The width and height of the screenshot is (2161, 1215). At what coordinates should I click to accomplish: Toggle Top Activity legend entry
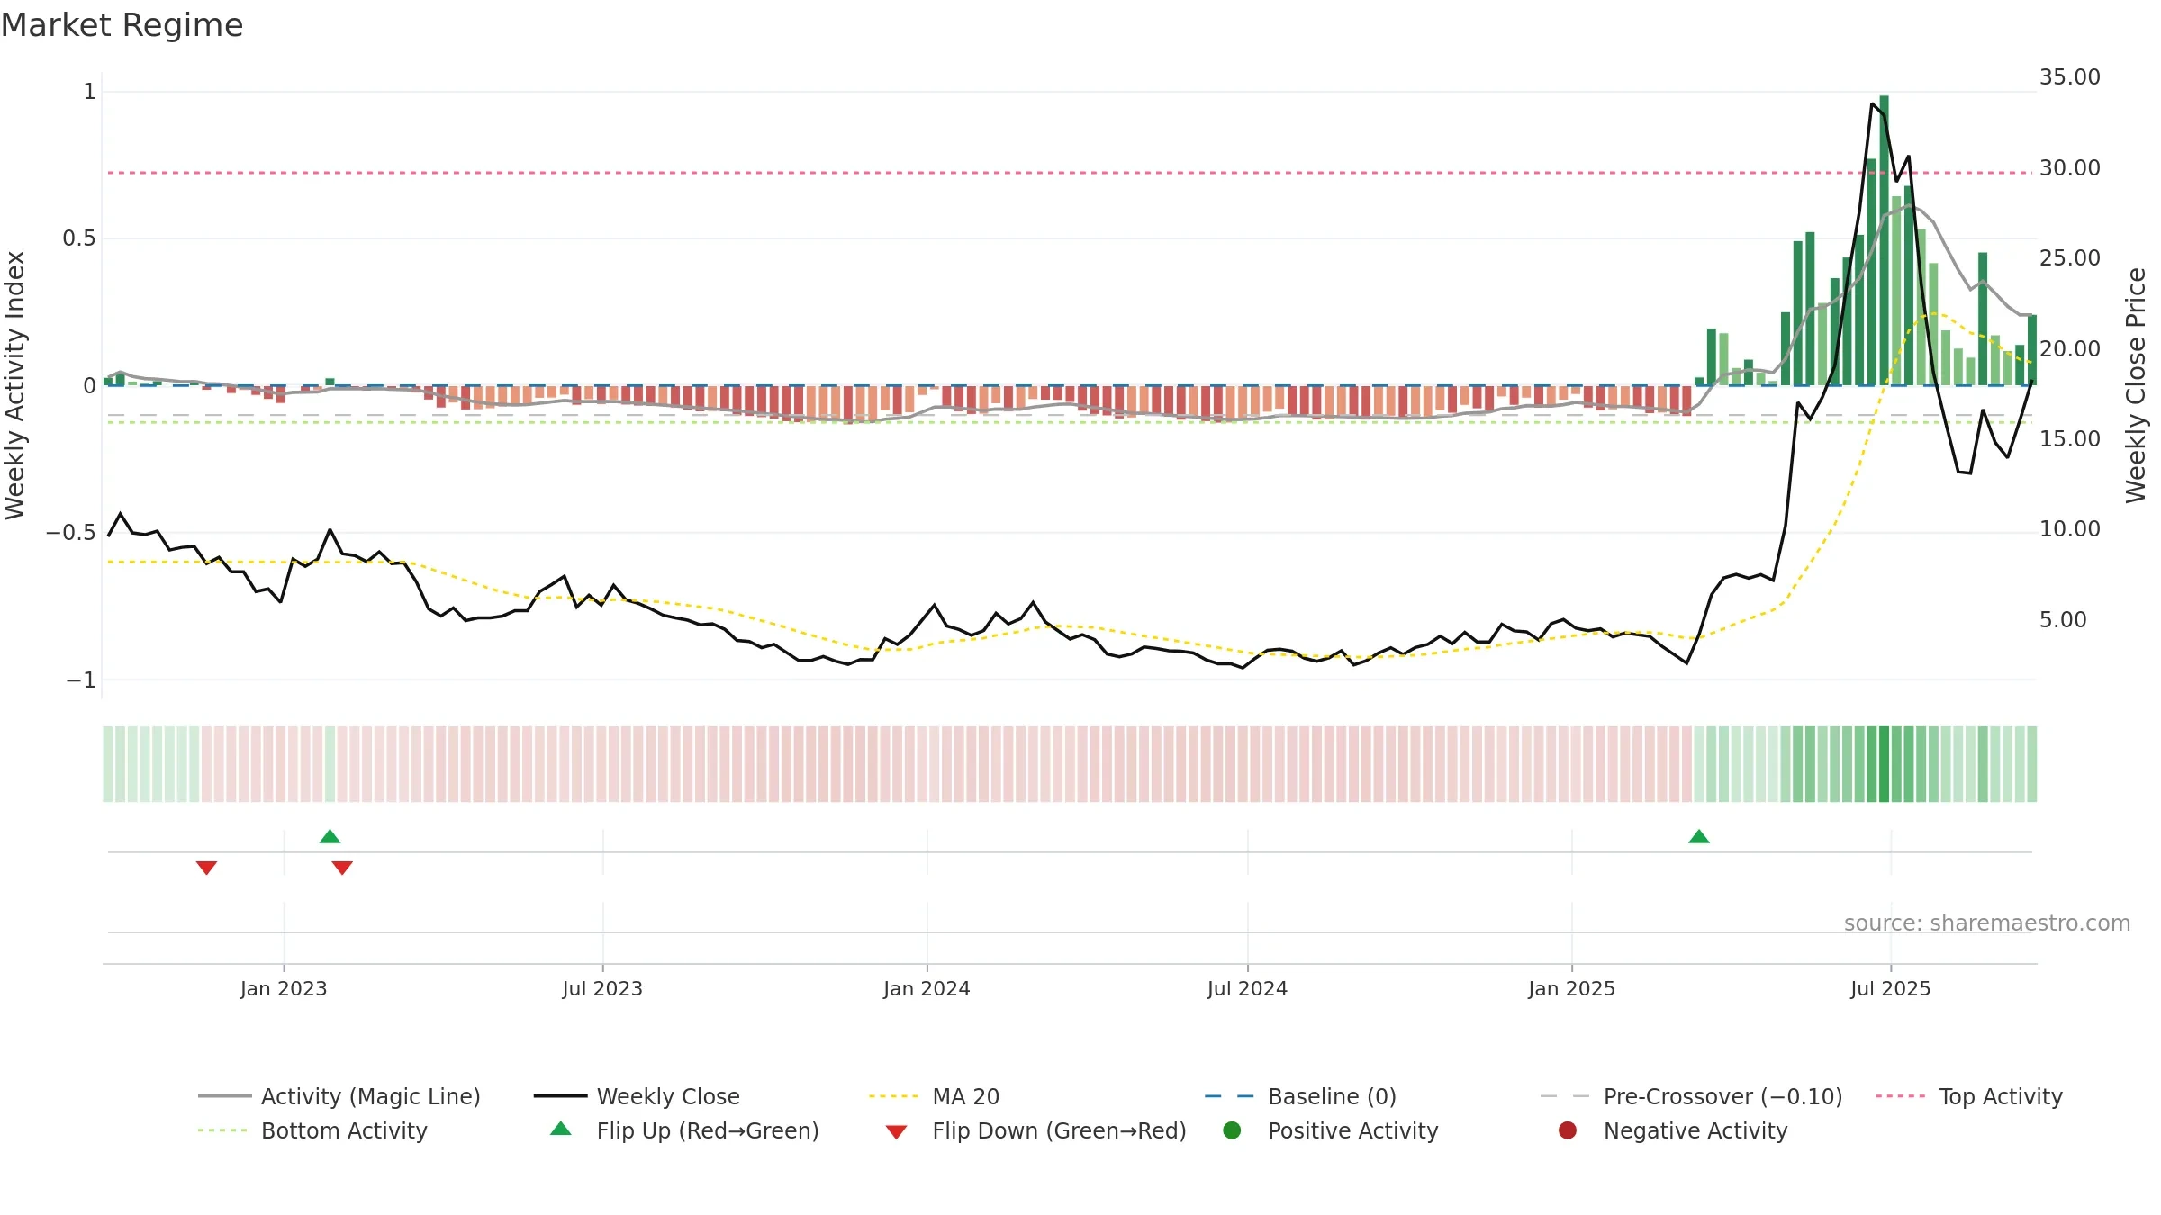[x=1969, y=1096]
